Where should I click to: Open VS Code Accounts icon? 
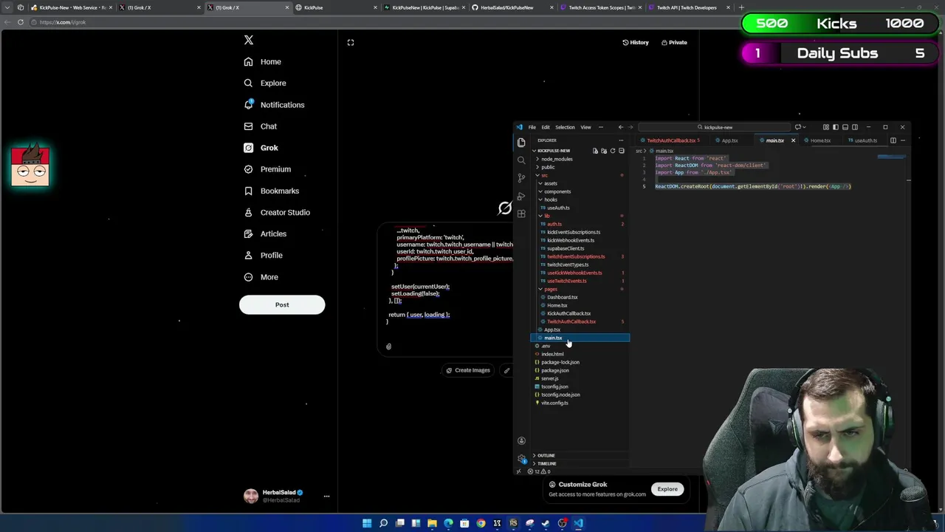pos(521,440)
